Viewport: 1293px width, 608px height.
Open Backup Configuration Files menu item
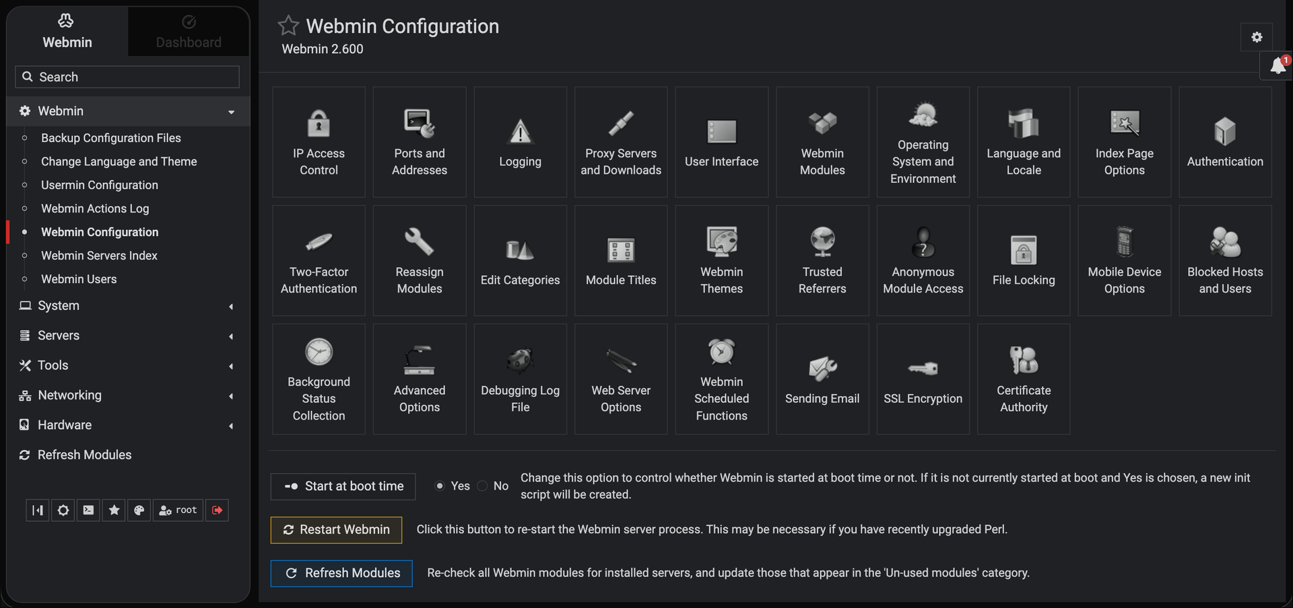coord(111,138)
